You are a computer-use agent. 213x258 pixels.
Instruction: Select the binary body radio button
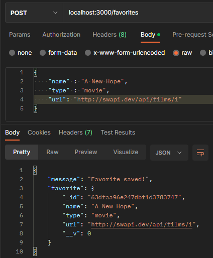click(x=203, y=53)
